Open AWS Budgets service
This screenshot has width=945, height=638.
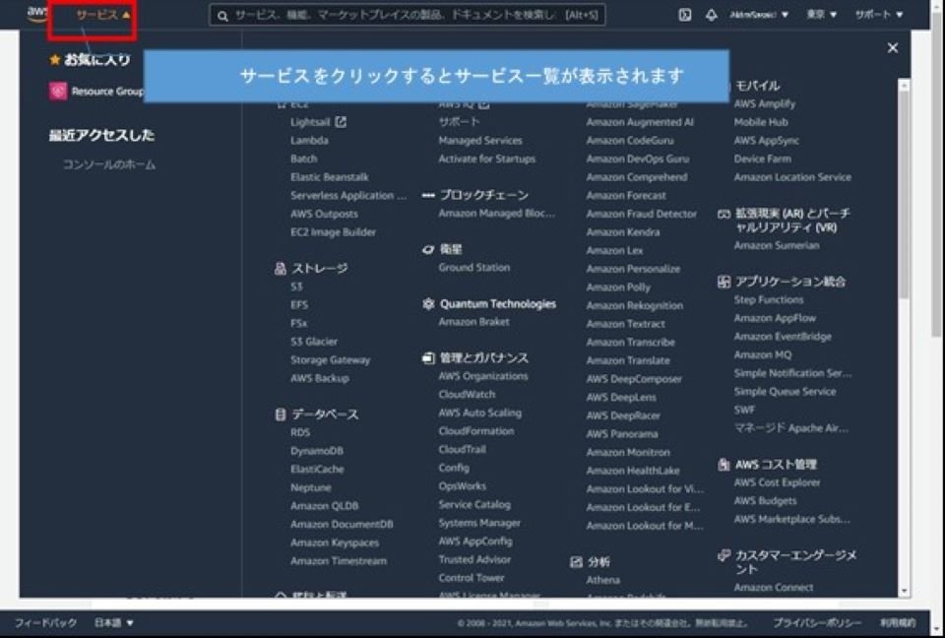(765, 500)
